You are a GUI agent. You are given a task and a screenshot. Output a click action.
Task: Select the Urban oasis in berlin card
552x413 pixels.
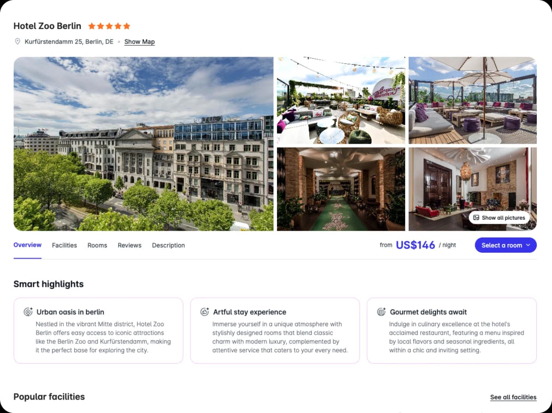coord(98,331)
